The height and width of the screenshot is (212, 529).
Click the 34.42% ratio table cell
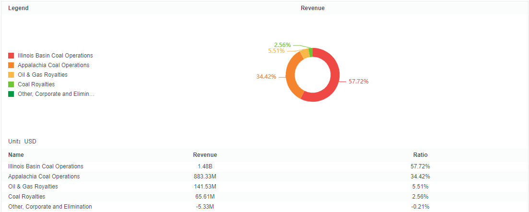[x=420, y=176]
